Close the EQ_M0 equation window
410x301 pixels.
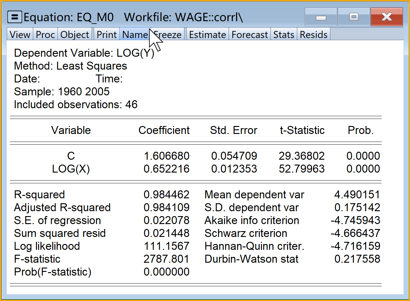[387, 17]
